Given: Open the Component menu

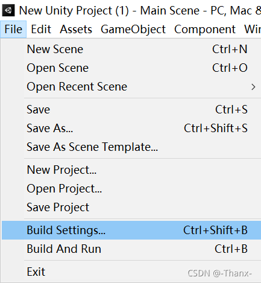Looking at the screenshot, I should click(205, 30).
